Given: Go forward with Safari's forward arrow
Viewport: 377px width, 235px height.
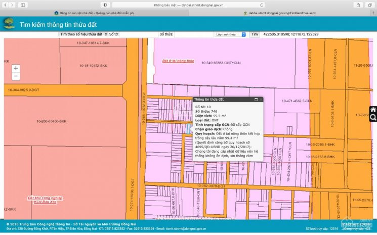Looking at the screenshot, I should [x=12, y=5].
